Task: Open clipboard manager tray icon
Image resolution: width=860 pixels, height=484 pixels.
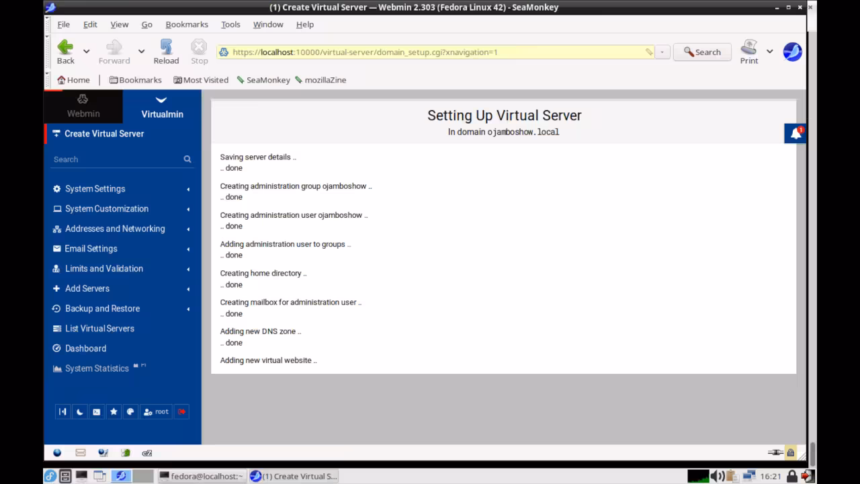Action: point(732,476)
